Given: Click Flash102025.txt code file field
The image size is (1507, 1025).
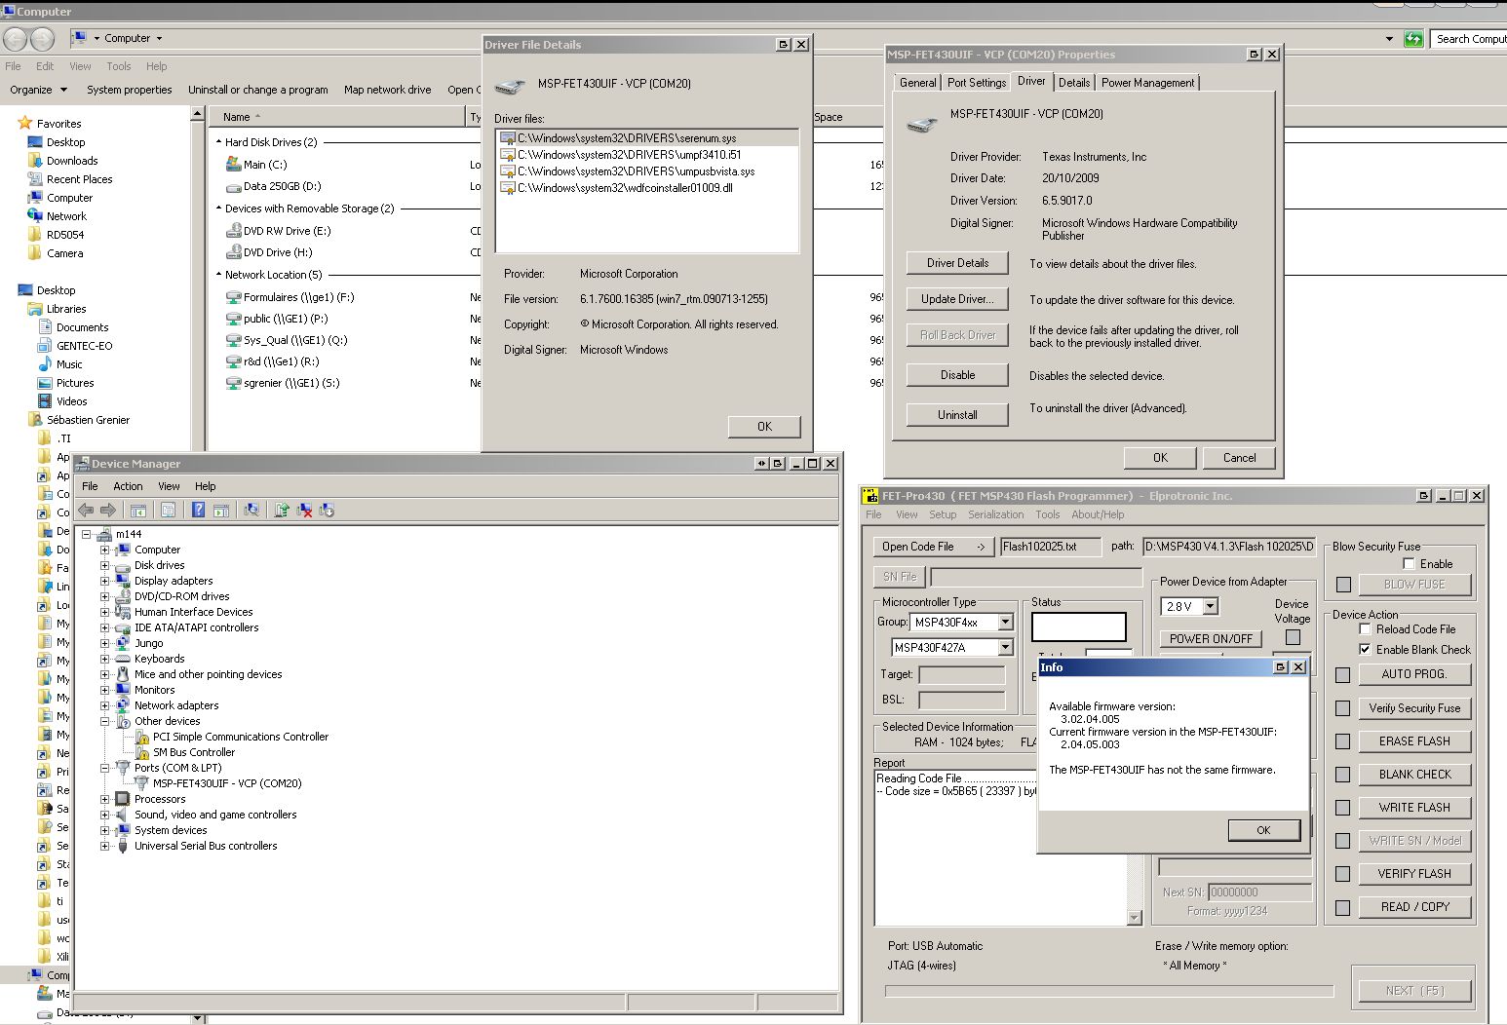Looking at the screenshot, I should [x=1050, y=547].
